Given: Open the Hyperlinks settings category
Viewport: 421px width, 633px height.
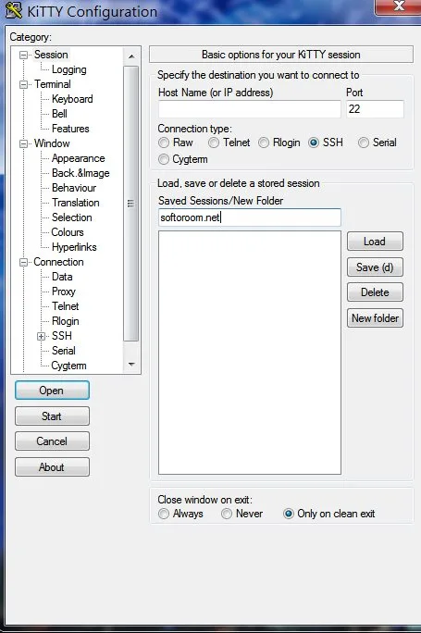Looking at the screenshot, I should point(74,247).
